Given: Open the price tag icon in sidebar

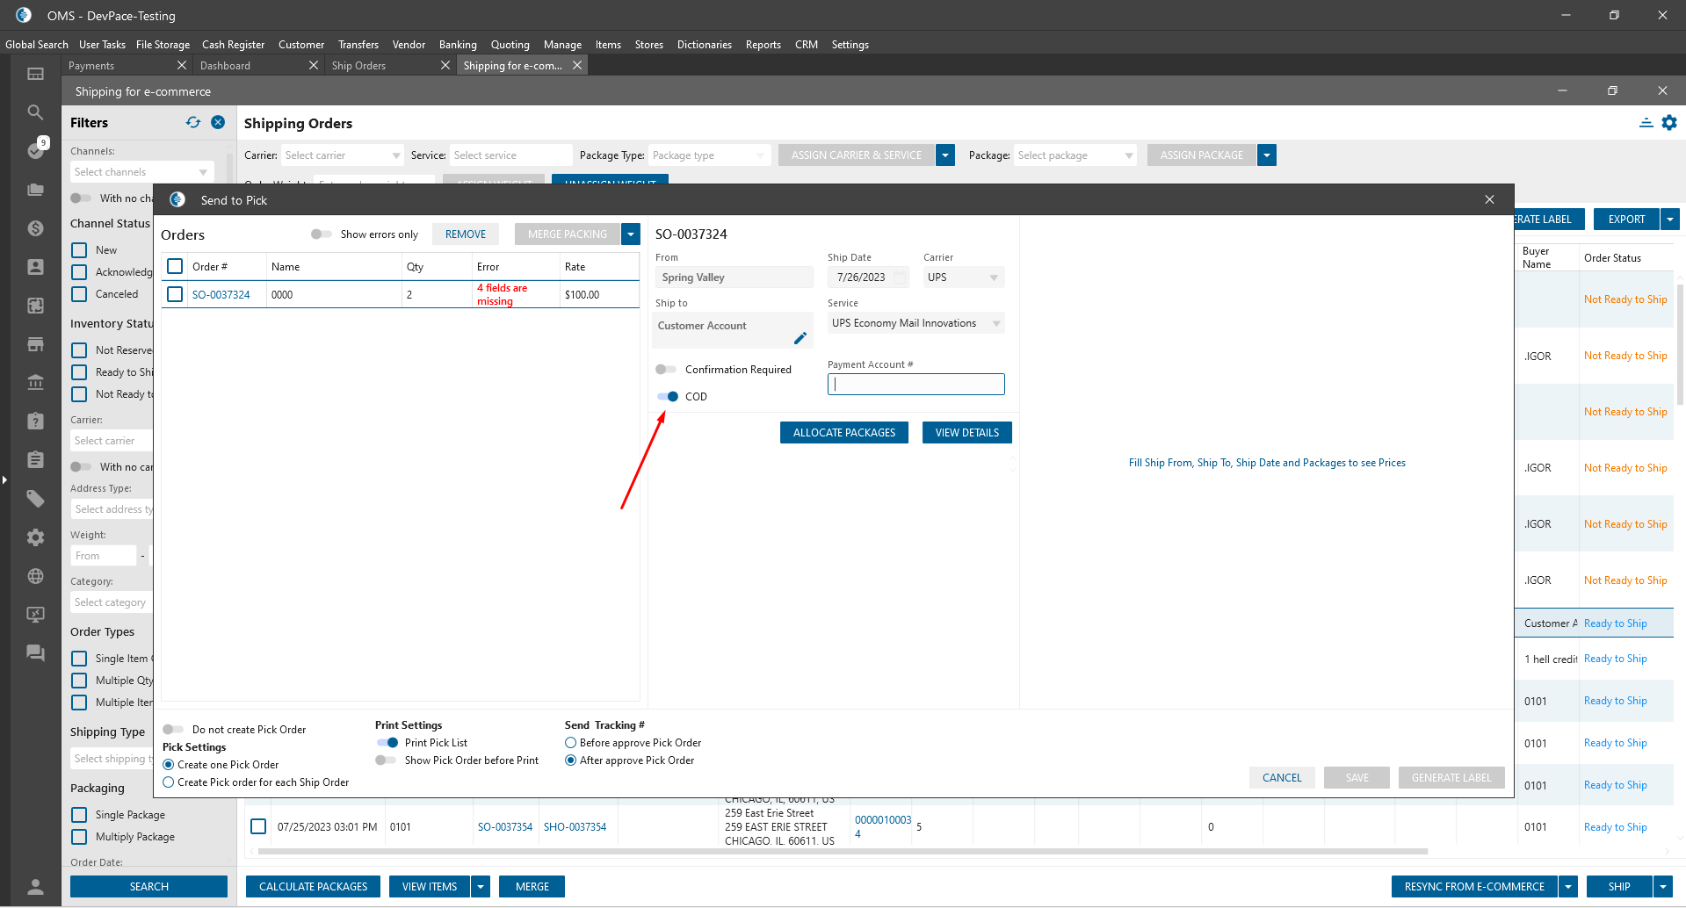Looking at the screenshot, I should [x=35, y=499].
